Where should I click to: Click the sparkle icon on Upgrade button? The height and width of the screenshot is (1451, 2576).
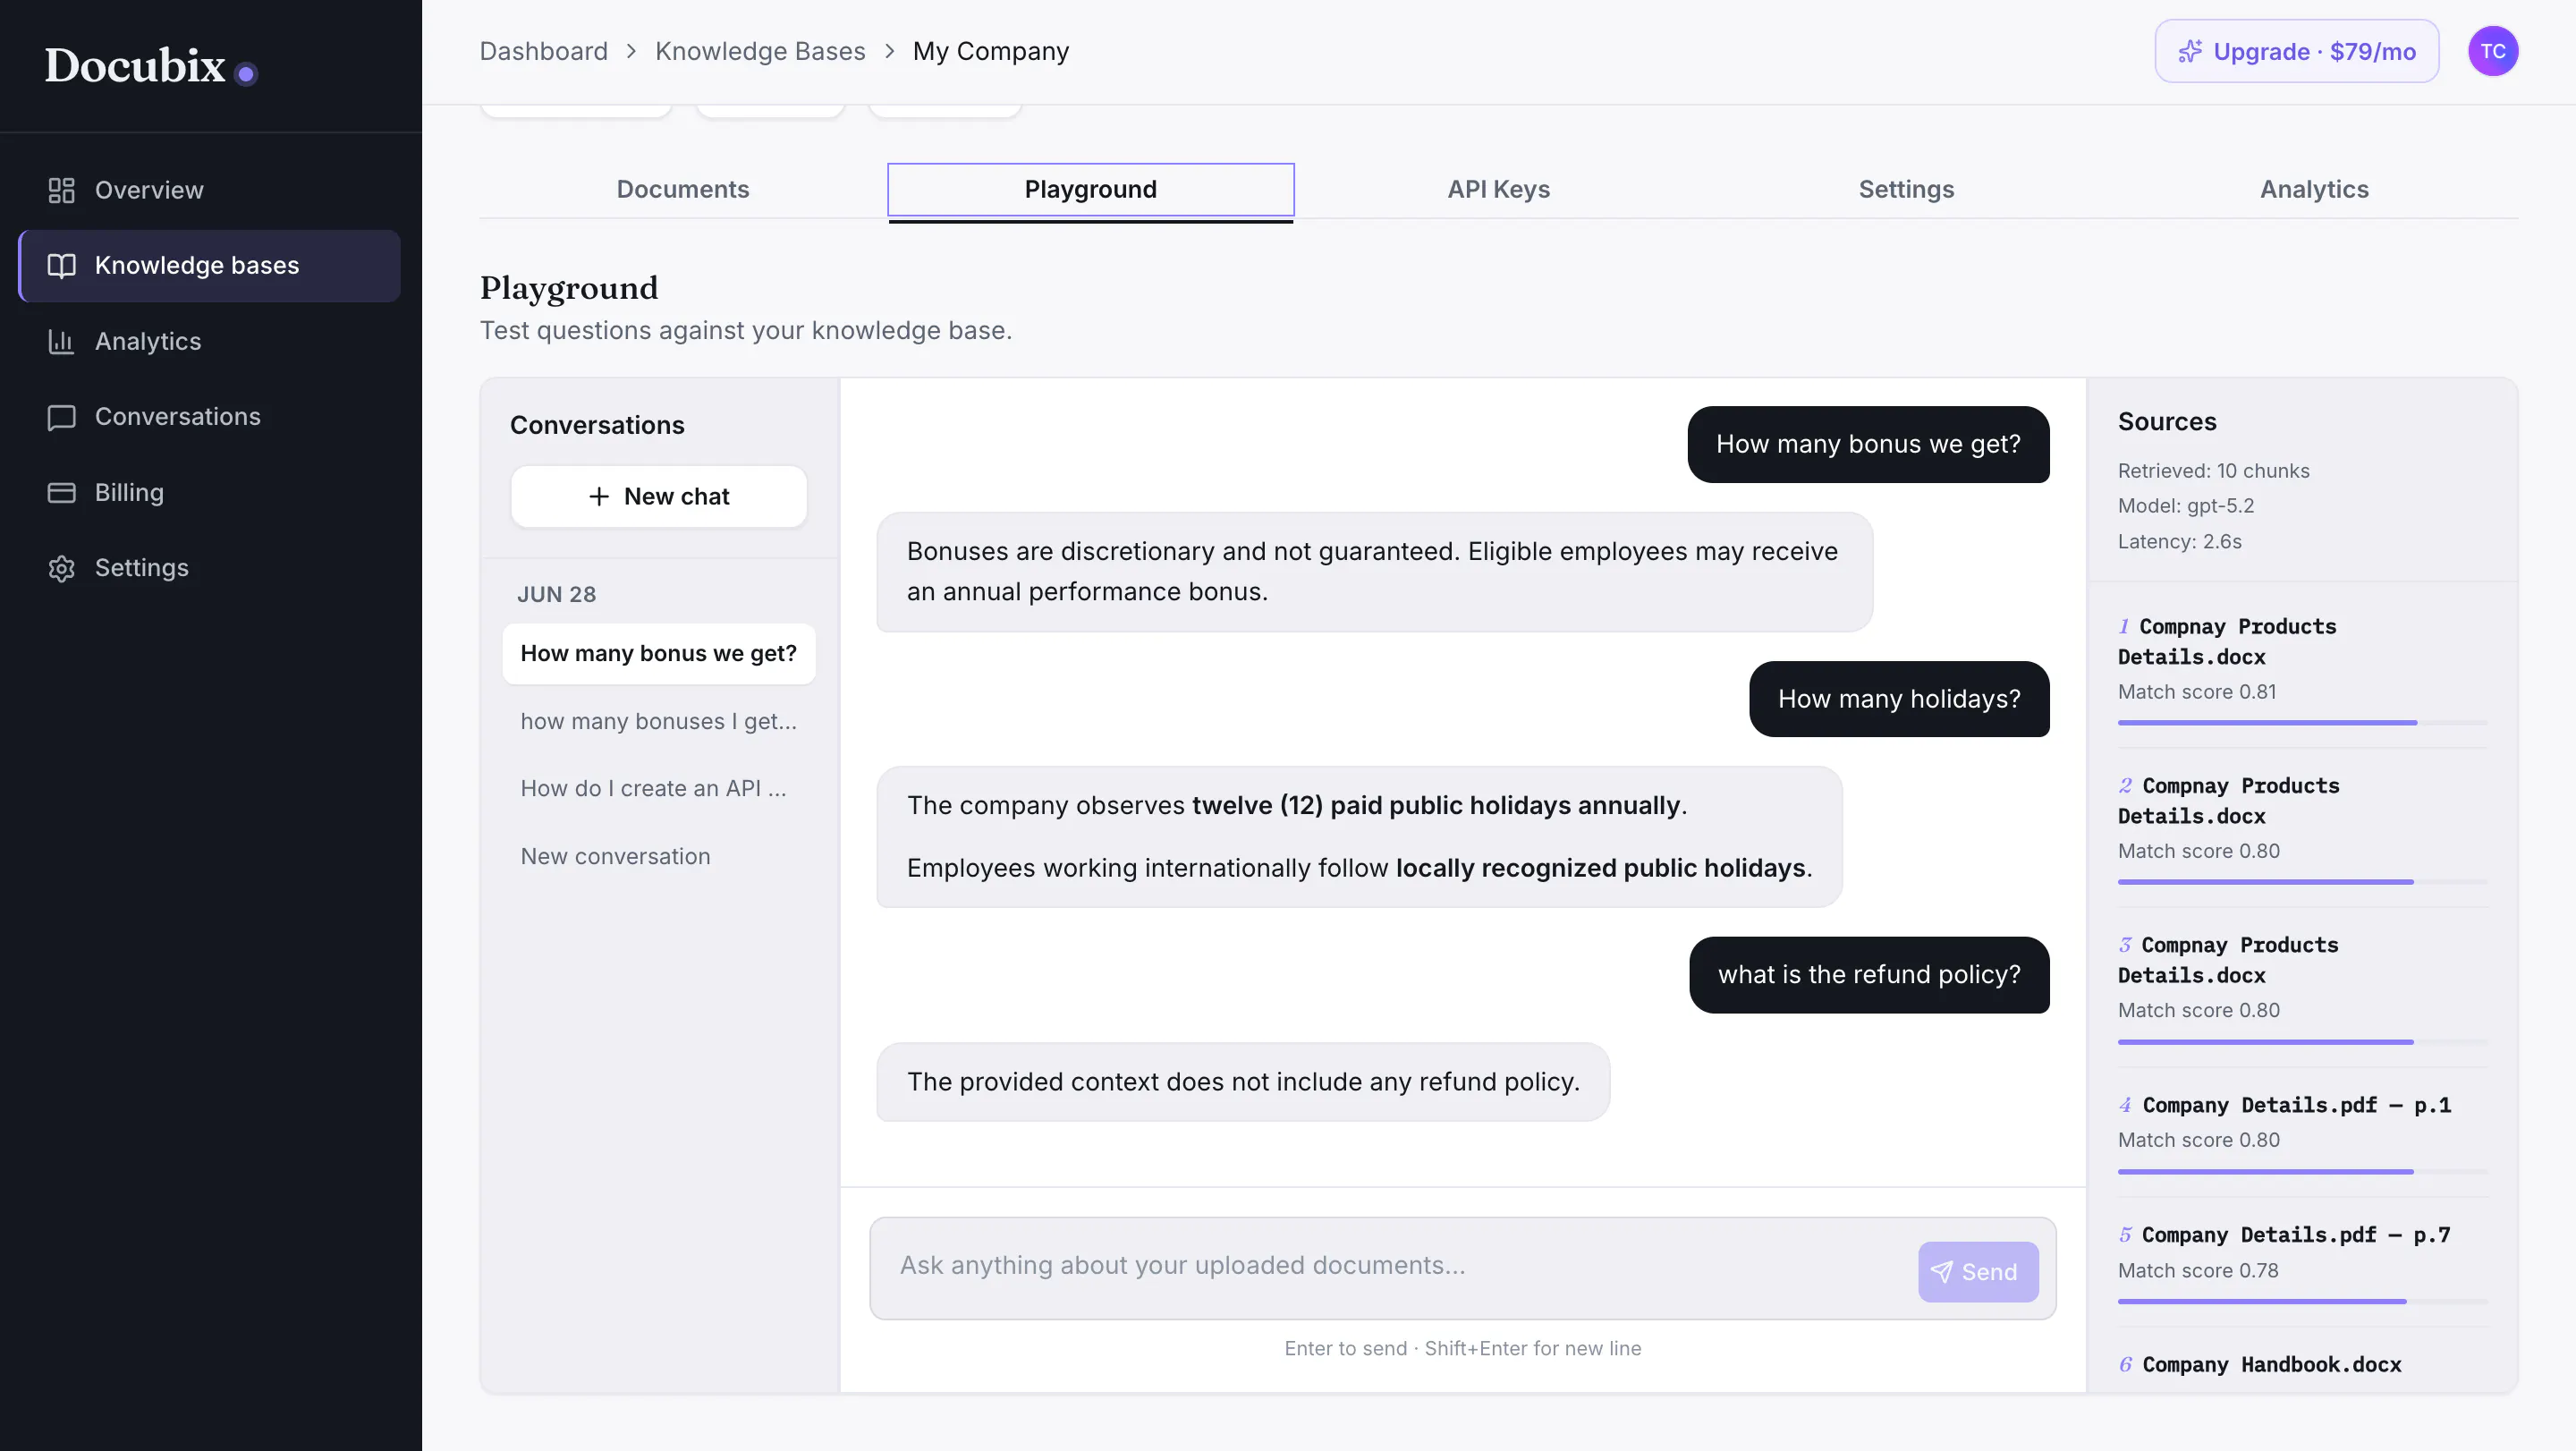[x=2190, y=51]
